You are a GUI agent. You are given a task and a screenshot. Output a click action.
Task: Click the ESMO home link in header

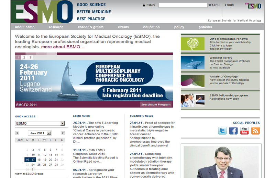151,5
